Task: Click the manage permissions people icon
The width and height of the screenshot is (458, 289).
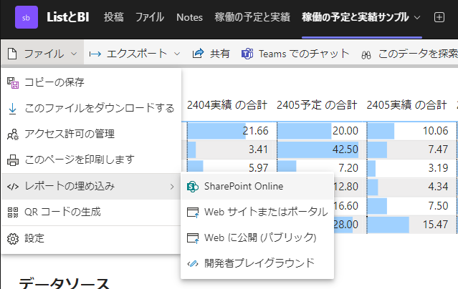Action: [x=13, y=134]
